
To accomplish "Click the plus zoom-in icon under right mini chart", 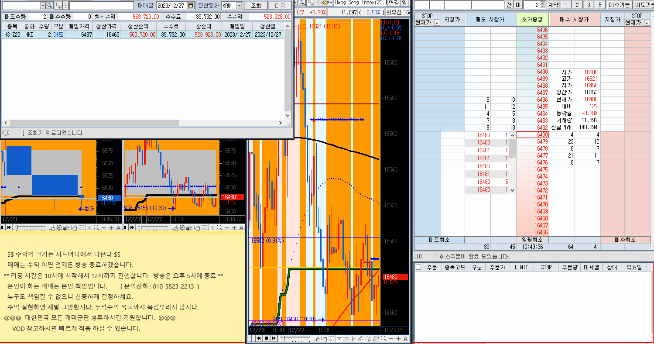I will click(x=234, y=228).
